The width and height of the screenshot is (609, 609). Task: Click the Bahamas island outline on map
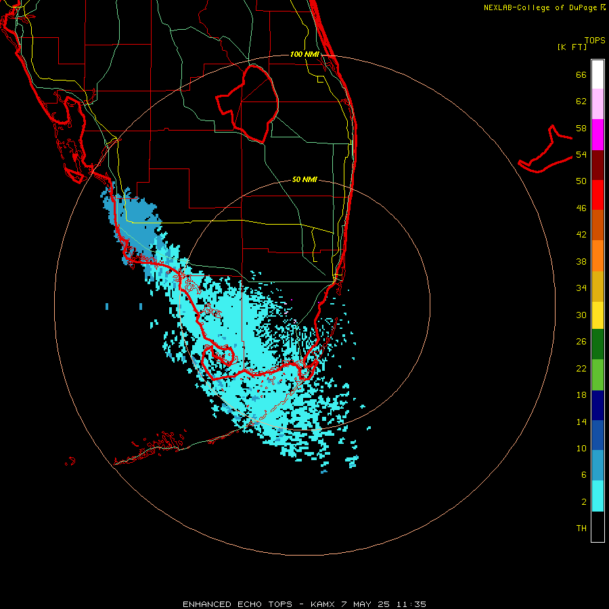click(545, 149)
